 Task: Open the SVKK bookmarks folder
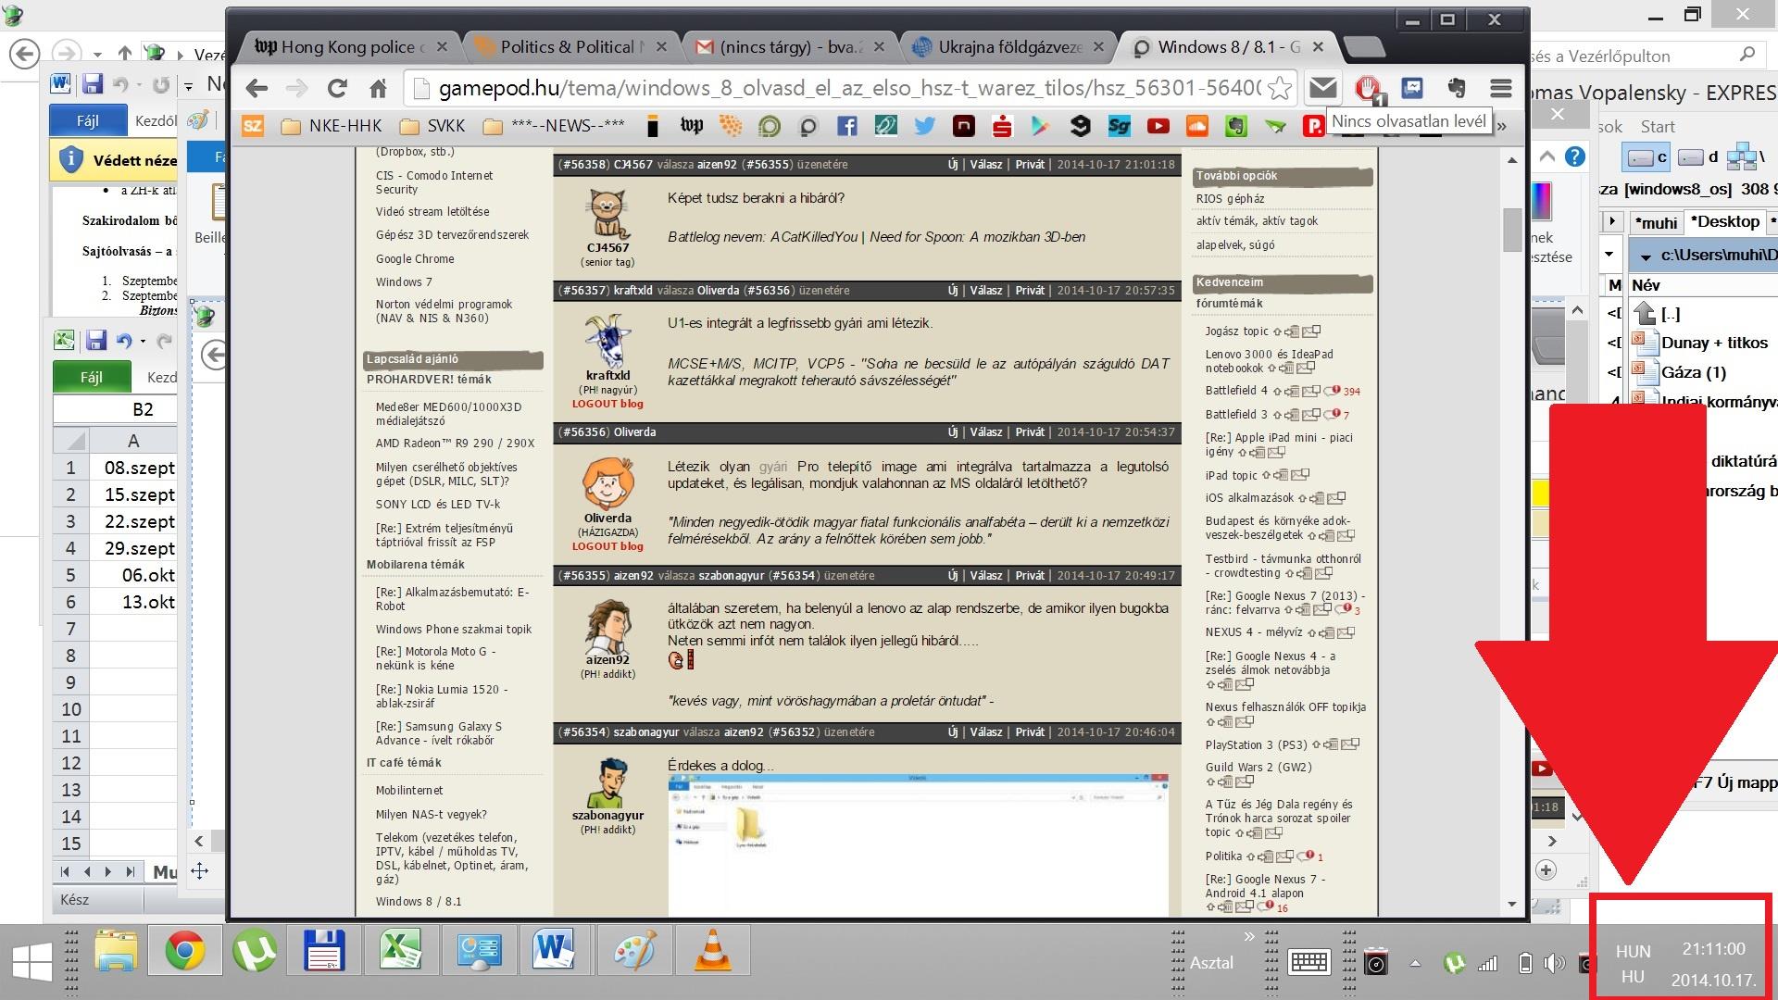point(432,126)
